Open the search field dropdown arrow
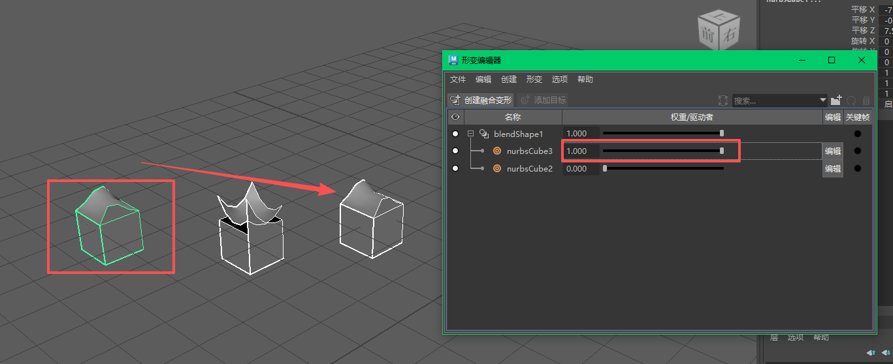Viewport: 893px width, 364px height. click(x=823, y=100)
